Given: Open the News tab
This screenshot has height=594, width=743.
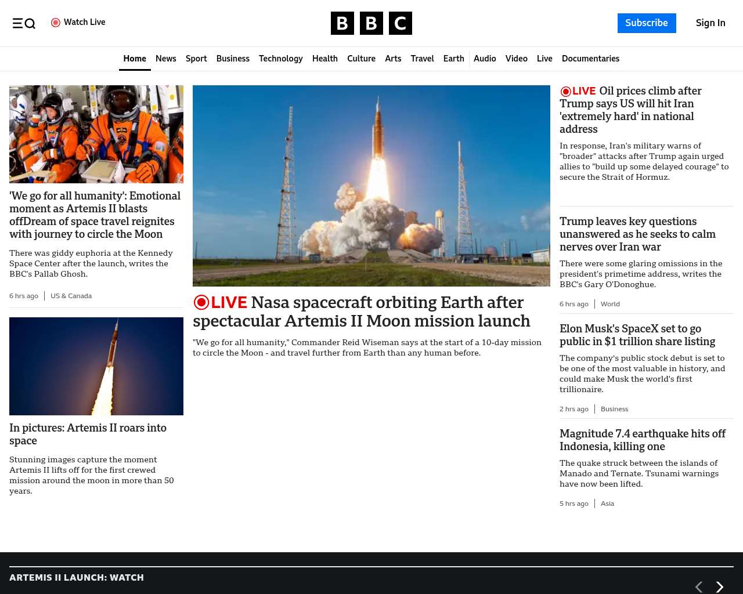Looking at the screenshot, I should click(x=165, y=59).
